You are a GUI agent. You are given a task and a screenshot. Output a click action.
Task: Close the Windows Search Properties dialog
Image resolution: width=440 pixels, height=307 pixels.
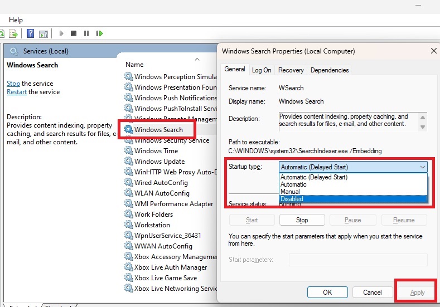(x=433, y=51)
